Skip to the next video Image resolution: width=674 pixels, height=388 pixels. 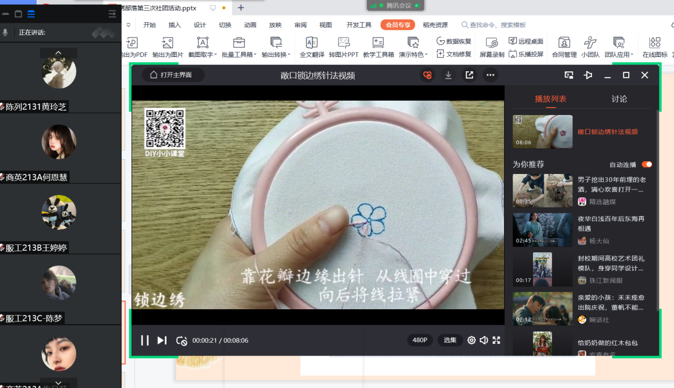click(162, 341)
